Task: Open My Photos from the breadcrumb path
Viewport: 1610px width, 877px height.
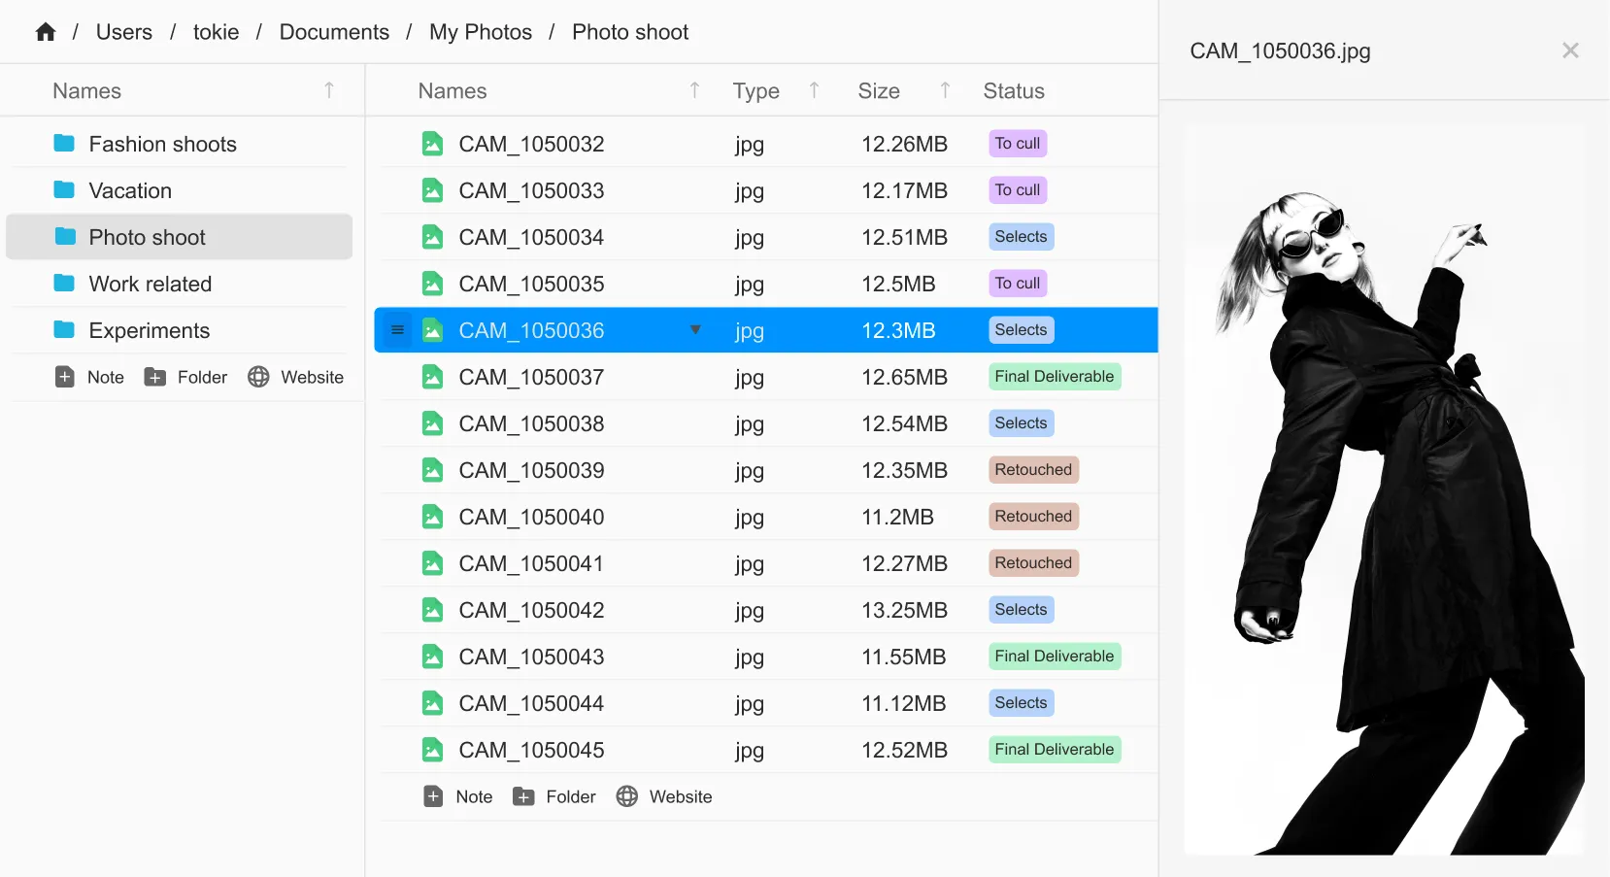Action: point(481,32)
